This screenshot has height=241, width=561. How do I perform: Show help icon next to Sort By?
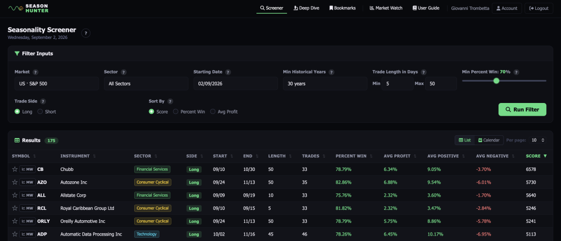170,101
